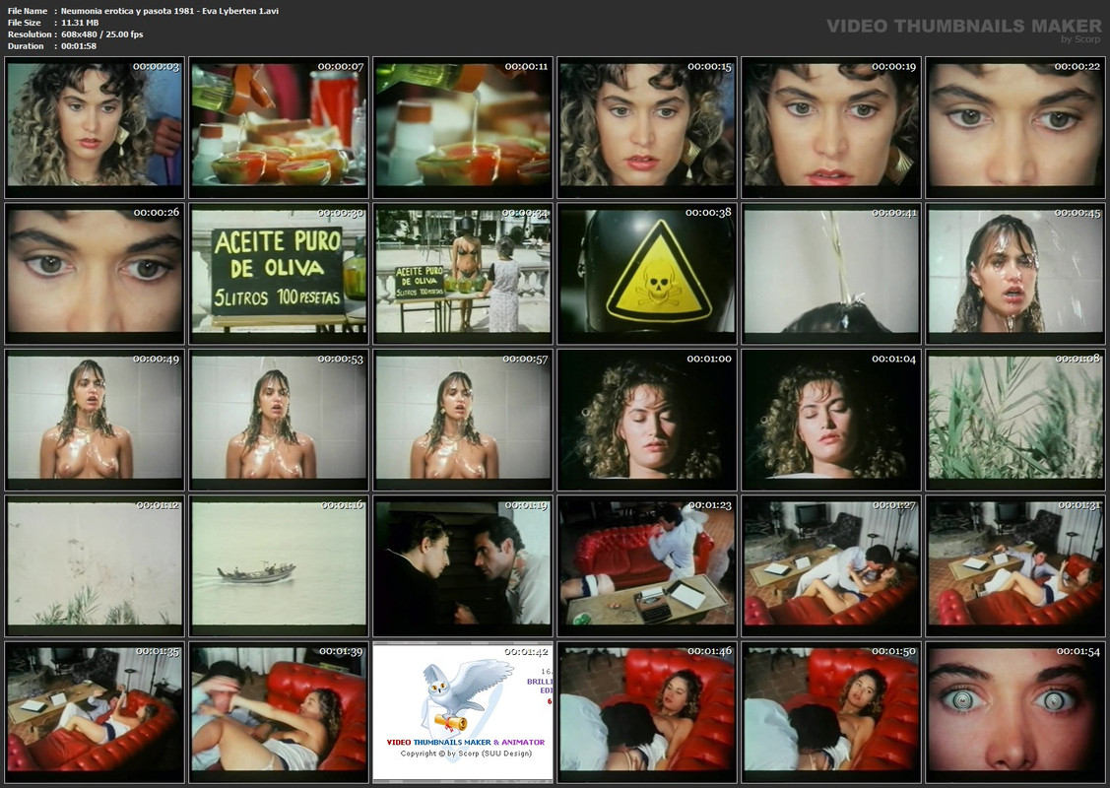Select the spiral eyes frame at 00:01:54
Screen dimensions: 1110x788
pyautogui.click(x=1015, y=712)
